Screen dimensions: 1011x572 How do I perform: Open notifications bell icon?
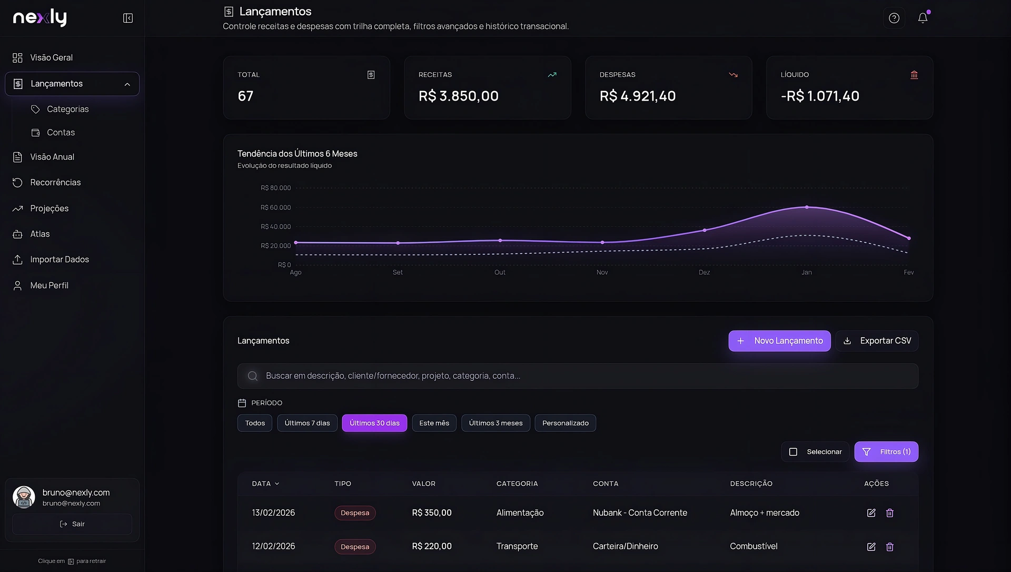coord(923,18)
